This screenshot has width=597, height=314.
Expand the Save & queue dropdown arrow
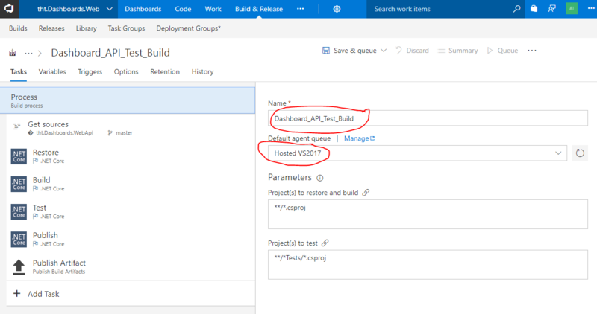point(384,51)
